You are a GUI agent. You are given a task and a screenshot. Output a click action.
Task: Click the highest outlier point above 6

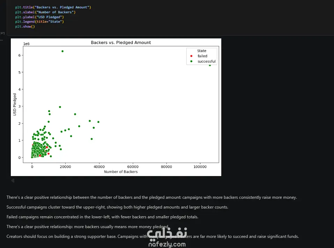pos(62,51)
